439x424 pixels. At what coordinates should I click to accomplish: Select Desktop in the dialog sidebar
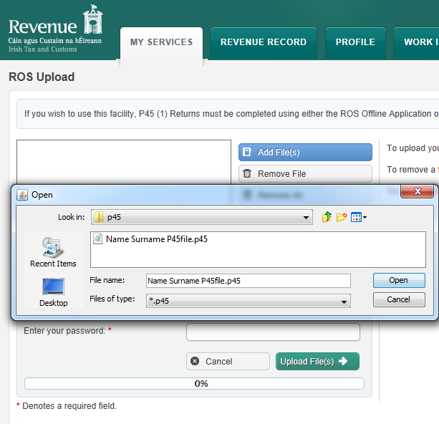pyautogui.click(x=53, y=292)
